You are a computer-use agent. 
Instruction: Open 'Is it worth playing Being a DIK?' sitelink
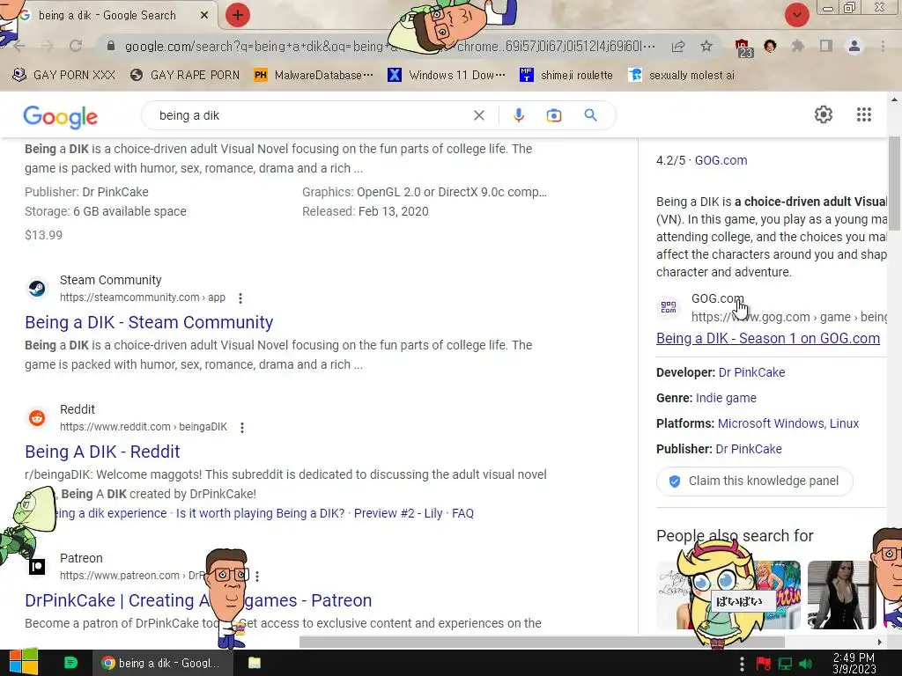pos(260,513)
